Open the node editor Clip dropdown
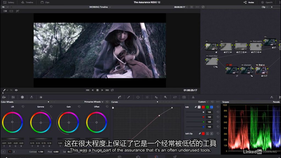 pos(265,7)
